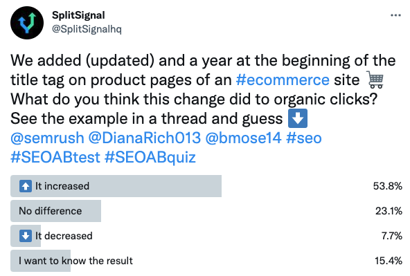Open the @SplitSignalhq handle

(x=87, y=29)
